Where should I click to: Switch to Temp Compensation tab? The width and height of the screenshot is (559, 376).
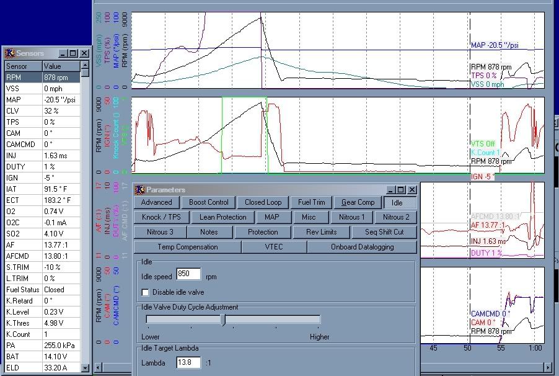[187, 247]
